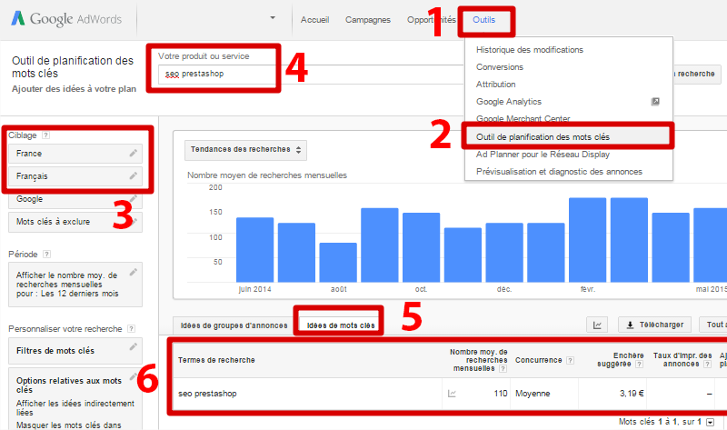Switch to Idées de groupes d'annonces tab

click(234, 325)
